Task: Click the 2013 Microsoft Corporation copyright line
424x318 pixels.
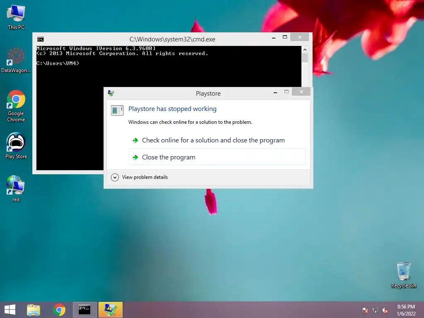Action: (x=122, y=53)
